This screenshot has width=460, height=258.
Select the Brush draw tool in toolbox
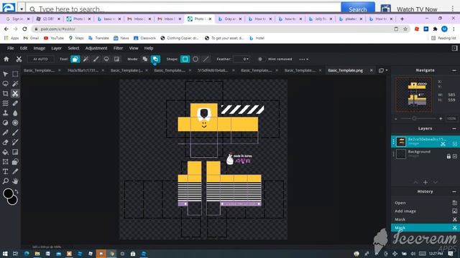[x=15, y=133]
